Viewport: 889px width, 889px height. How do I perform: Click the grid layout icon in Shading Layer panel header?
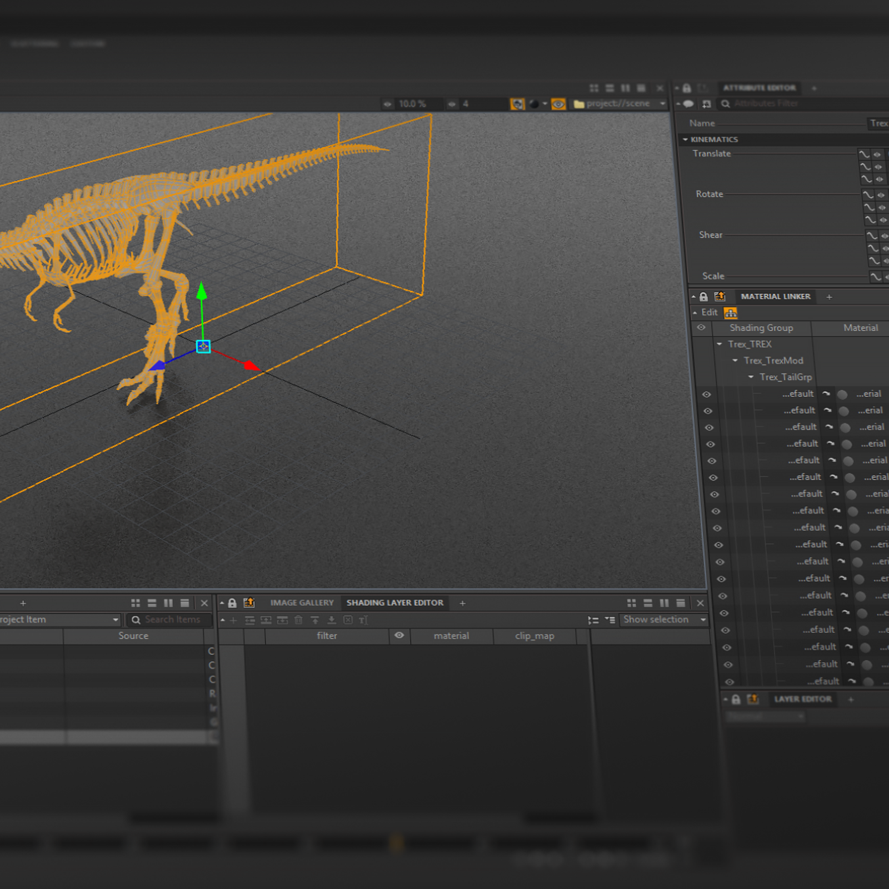pos(631,603)
